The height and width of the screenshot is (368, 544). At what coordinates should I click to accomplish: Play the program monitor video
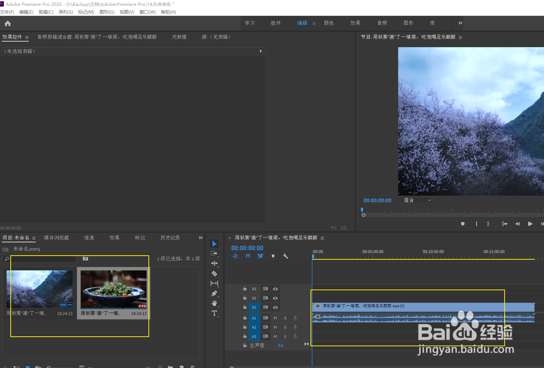coord(530,224)
